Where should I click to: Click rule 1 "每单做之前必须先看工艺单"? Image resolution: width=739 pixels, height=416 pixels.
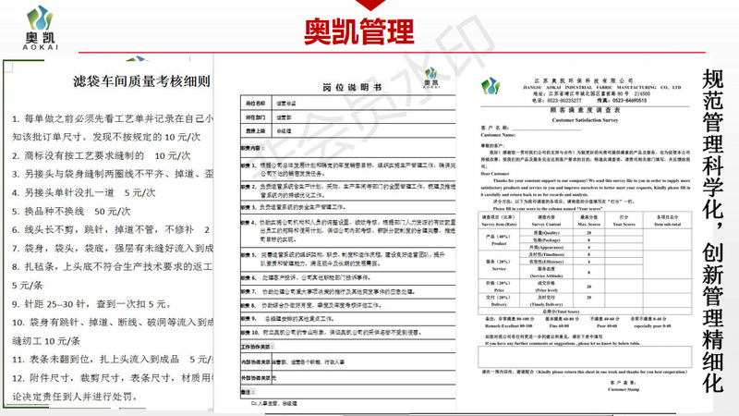[x=112, y=118]
